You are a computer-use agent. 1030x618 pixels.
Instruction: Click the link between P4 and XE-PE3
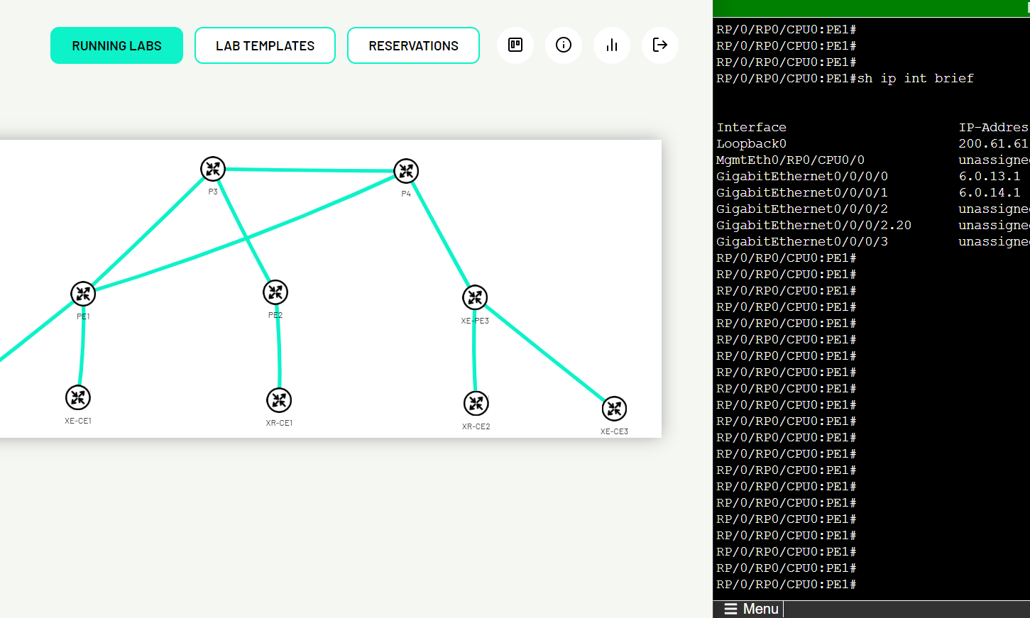coord(441,234)
